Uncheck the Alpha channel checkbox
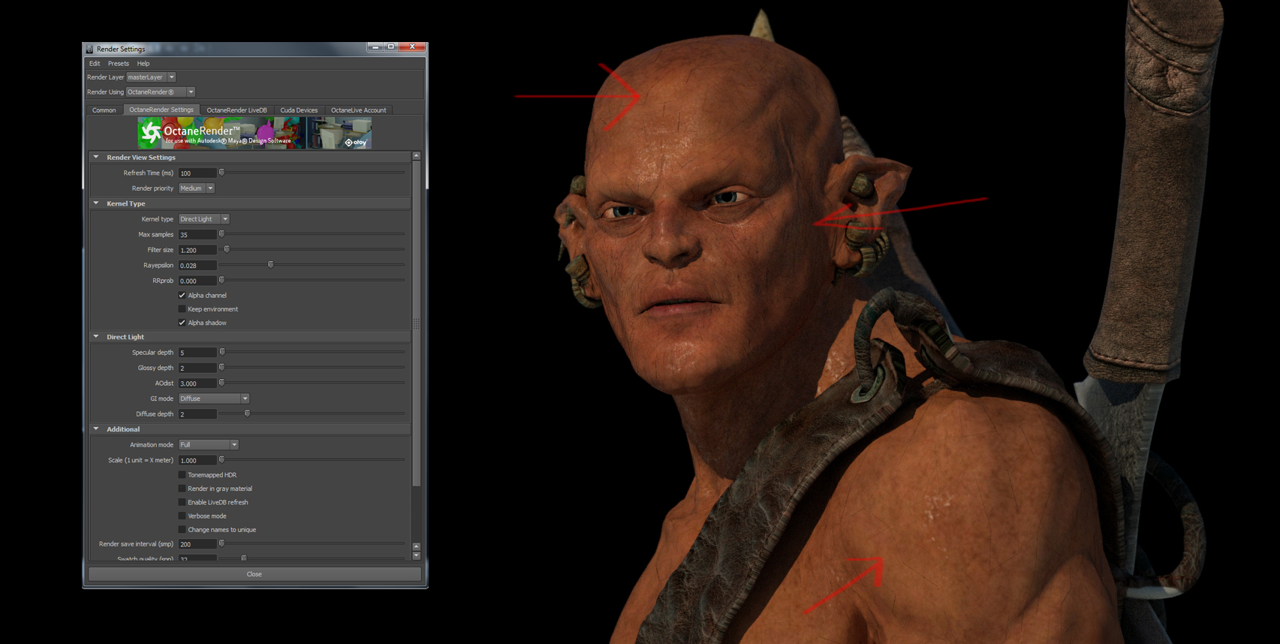 coord(182,296)
